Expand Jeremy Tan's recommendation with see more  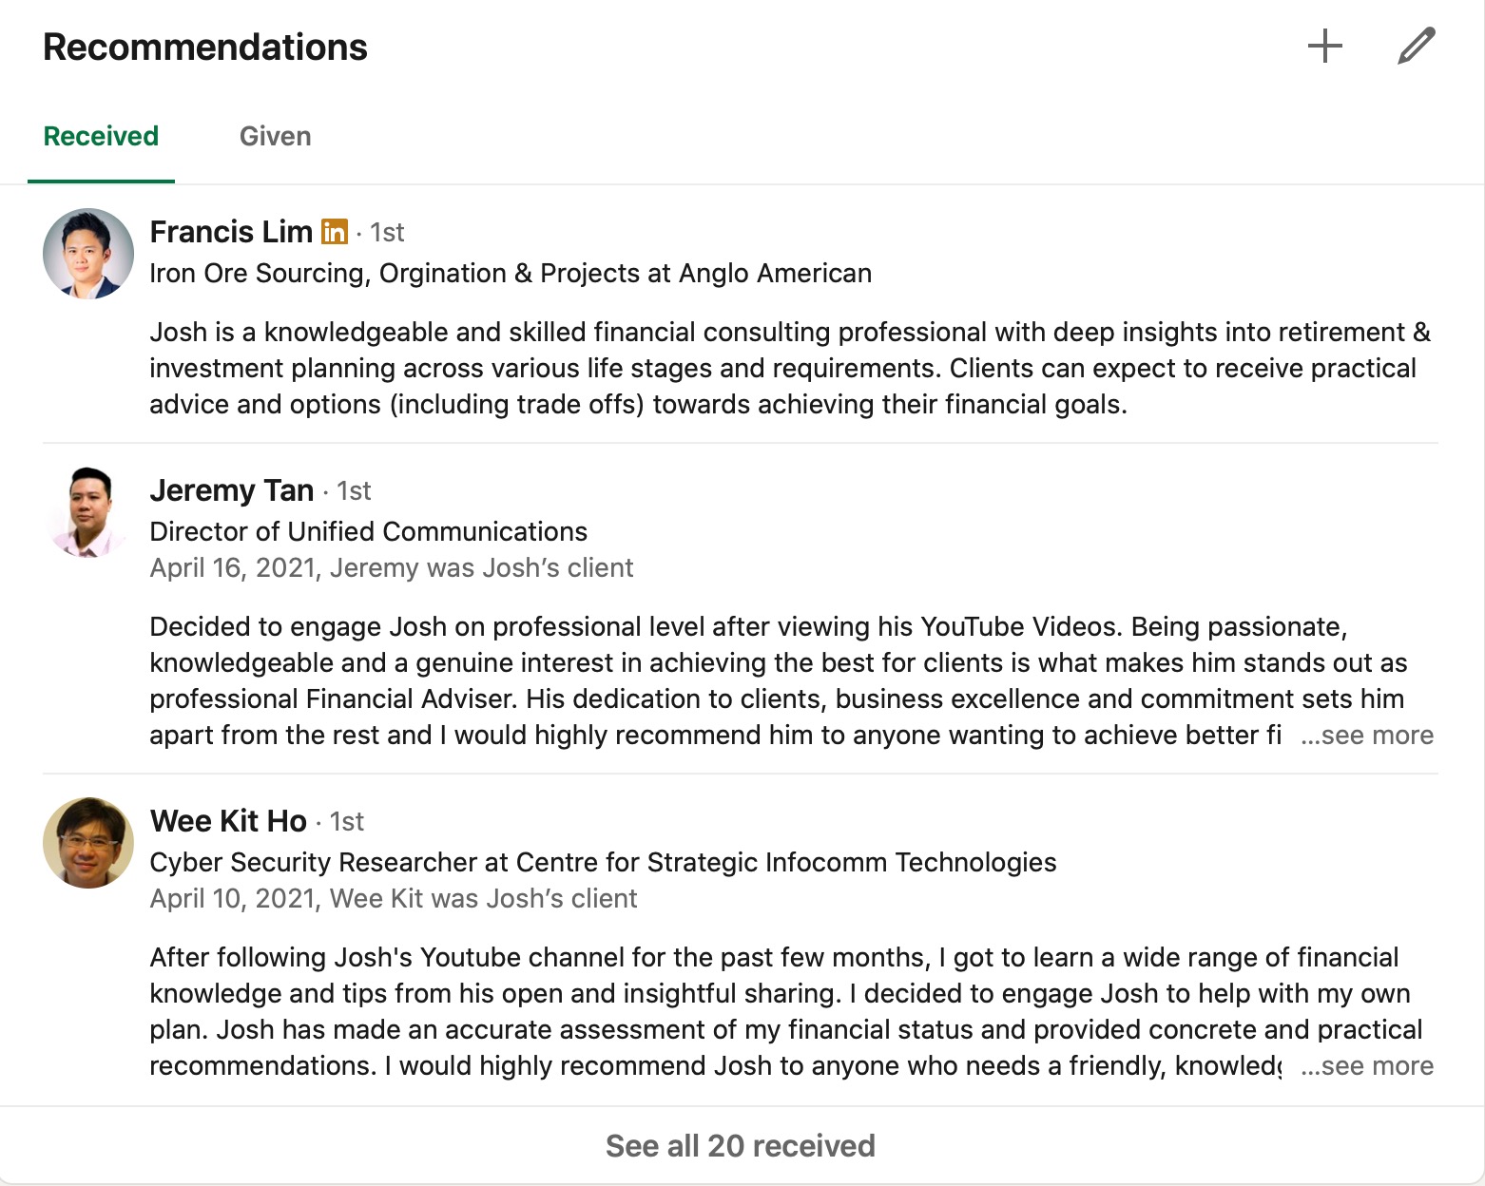coord(1367,736)
